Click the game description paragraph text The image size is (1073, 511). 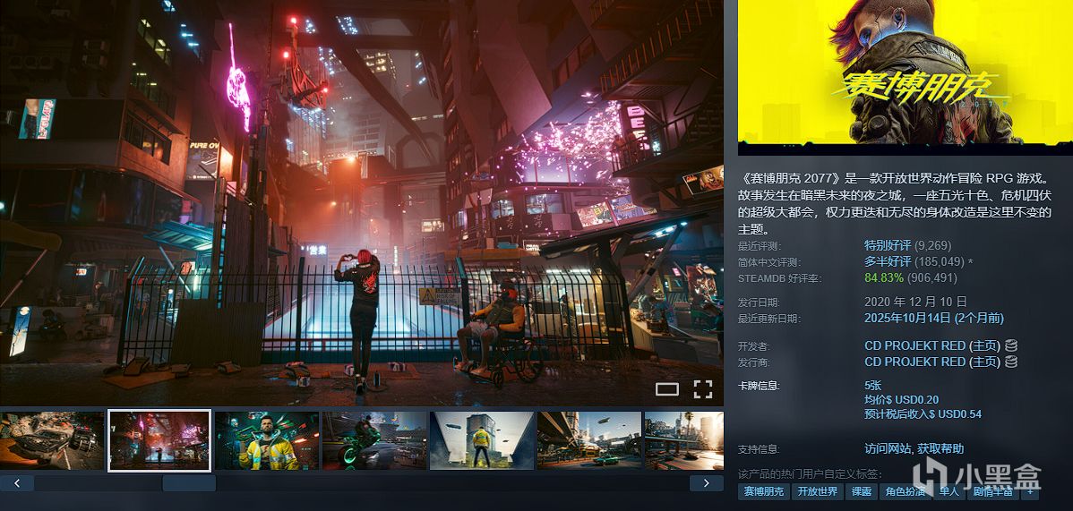(x=895, y=204)
